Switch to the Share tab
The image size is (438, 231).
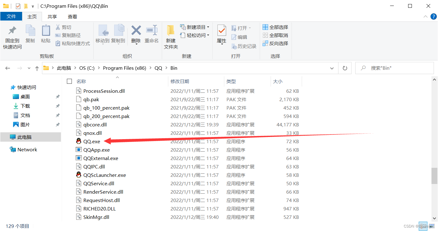(x=52, y=17)
